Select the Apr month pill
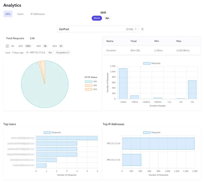The height and width of the screenshot is (183, 204). click(107, 18)
